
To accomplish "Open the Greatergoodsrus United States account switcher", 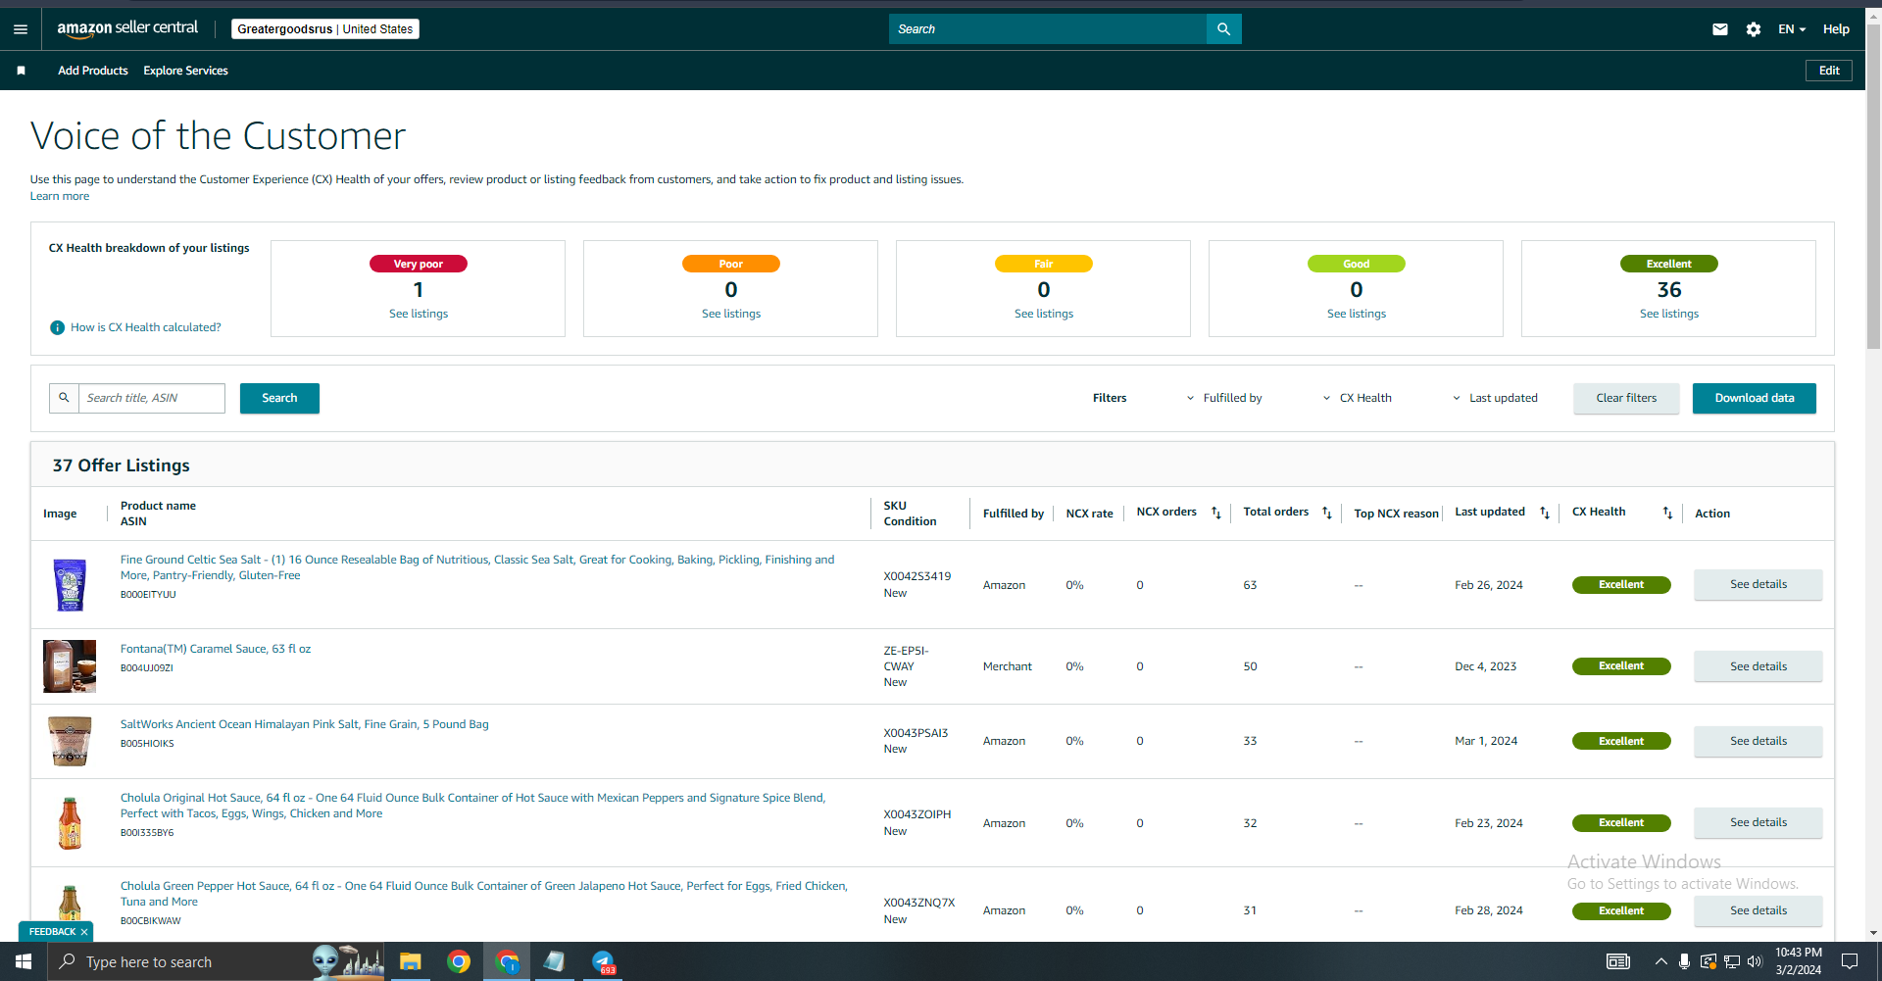I will [x=325, y=29].
